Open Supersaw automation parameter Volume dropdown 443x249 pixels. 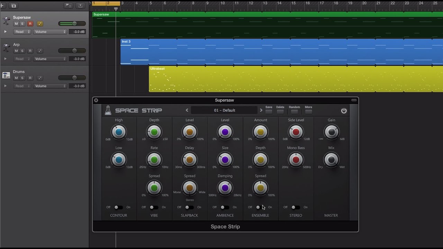[x=50, y=32]
